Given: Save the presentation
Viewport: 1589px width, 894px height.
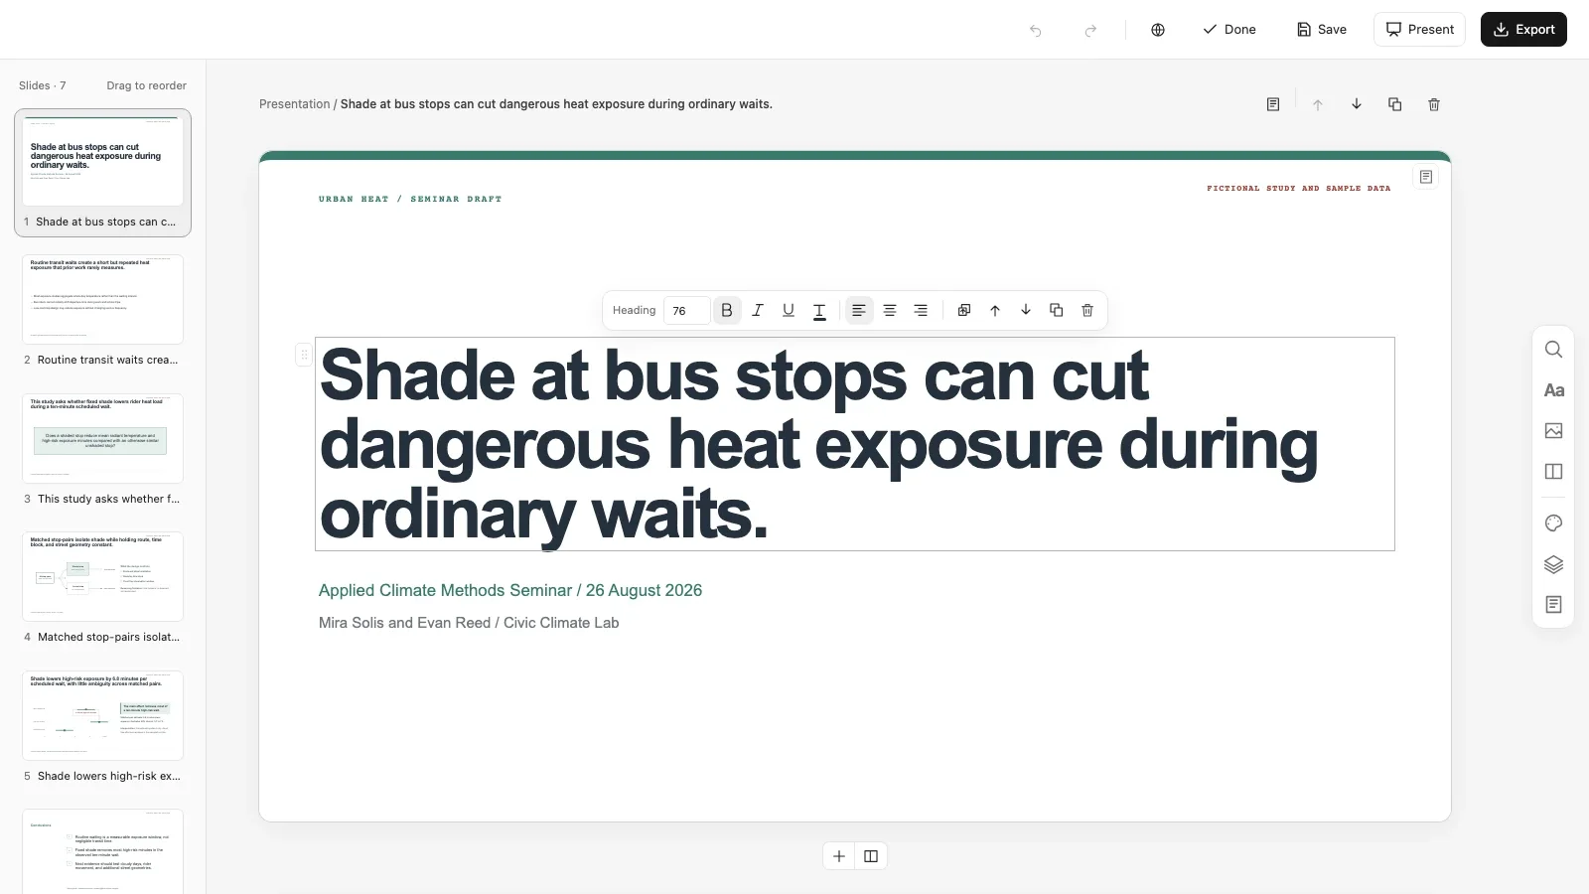Looking at the screenshot, I should click(1322, 30).
